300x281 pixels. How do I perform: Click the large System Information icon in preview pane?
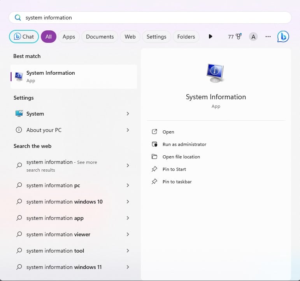click(216, 73)
